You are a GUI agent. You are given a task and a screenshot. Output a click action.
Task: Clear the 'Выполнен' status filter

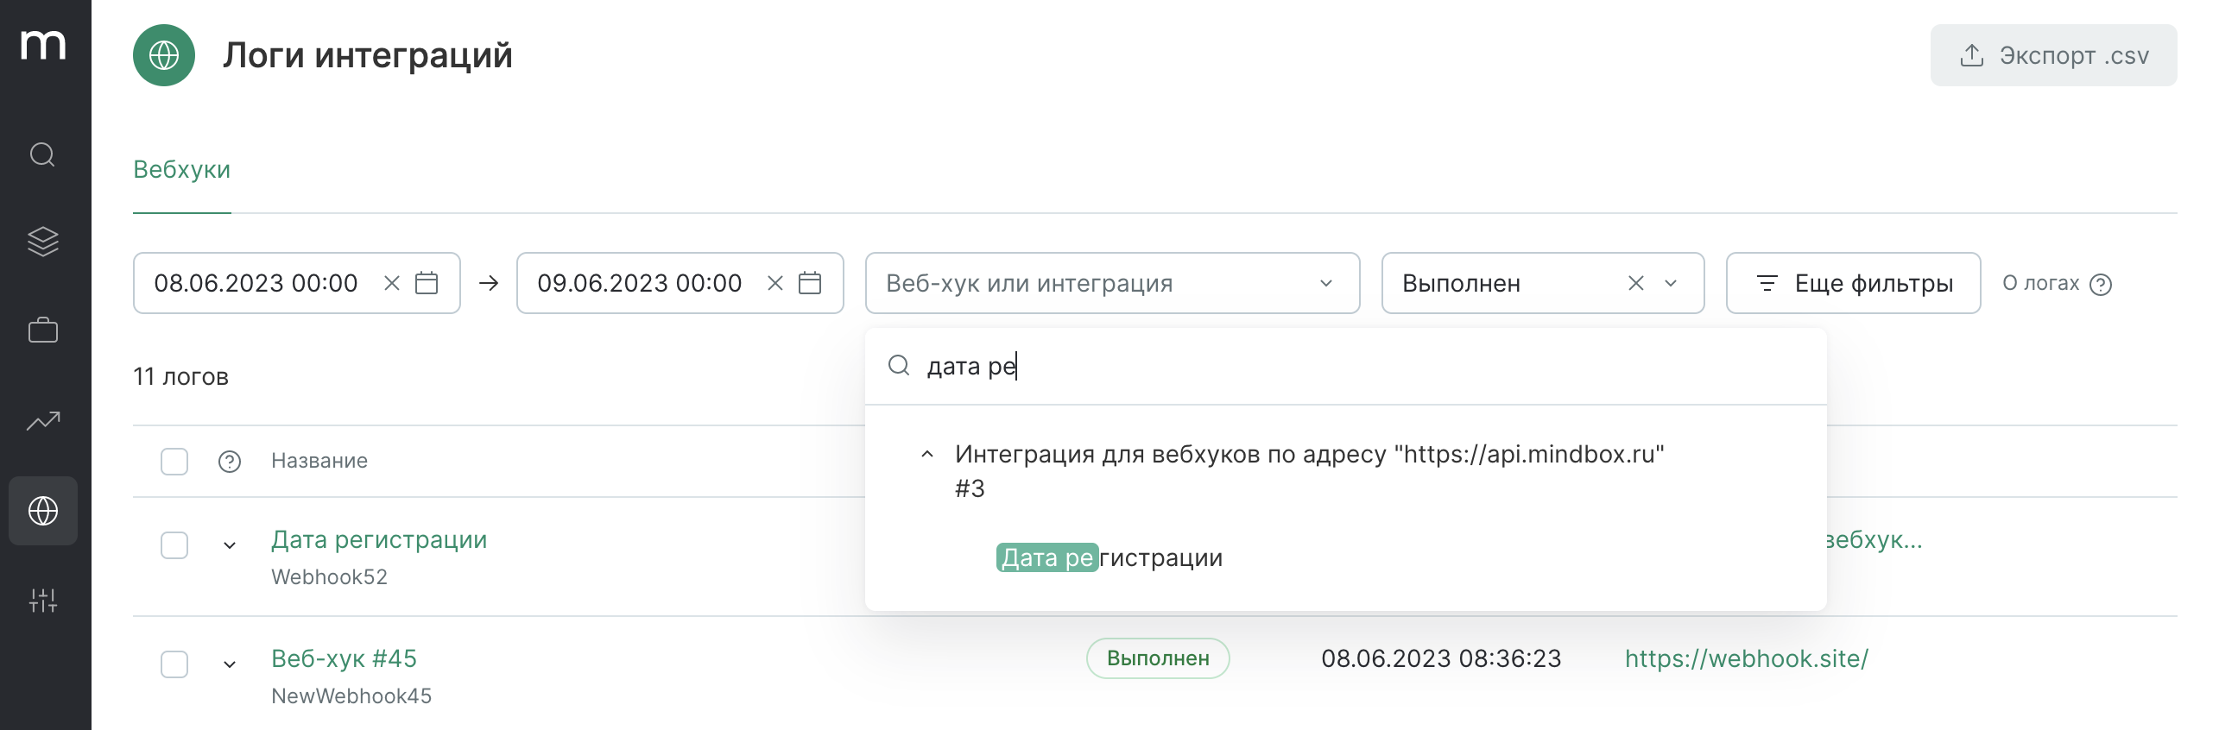pos(1636,283)
